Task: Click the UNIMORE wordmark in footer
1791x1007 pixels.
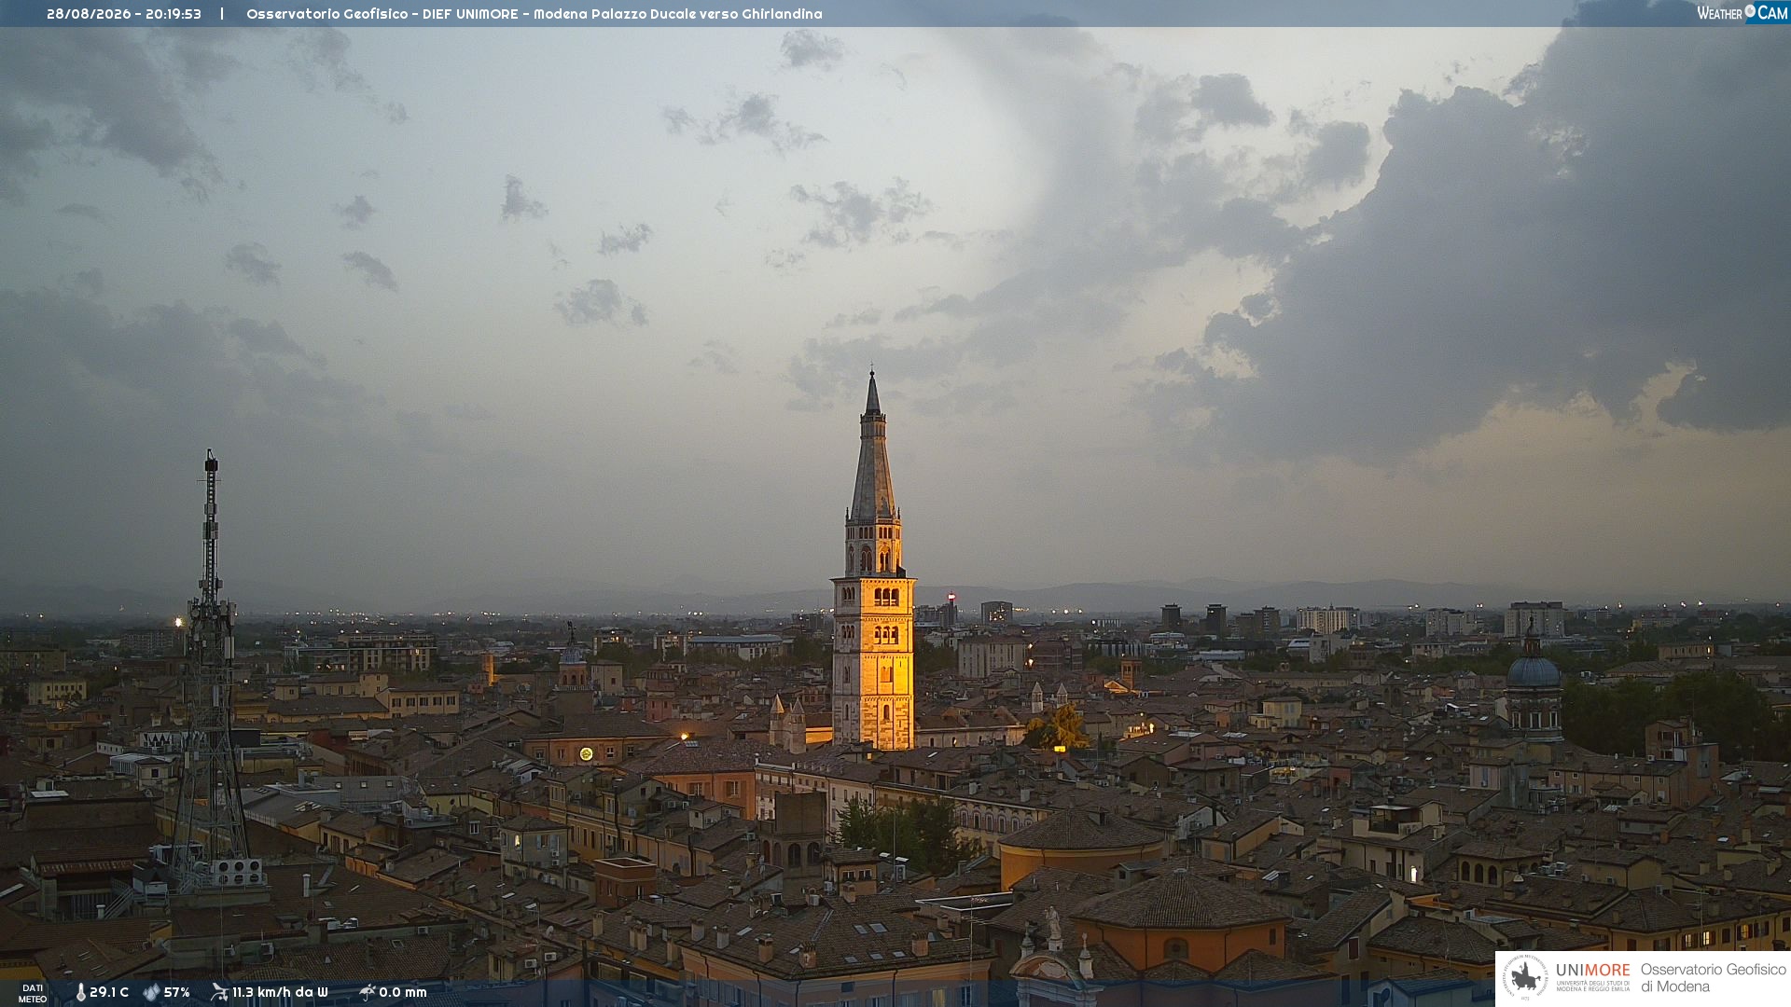Action: [1593, 970]
